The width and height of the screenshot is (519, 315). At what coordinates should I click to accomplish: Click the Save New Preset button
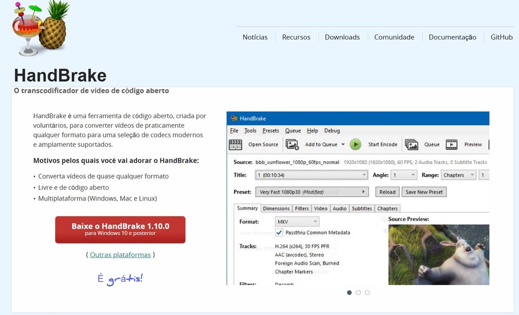point(424,192)
